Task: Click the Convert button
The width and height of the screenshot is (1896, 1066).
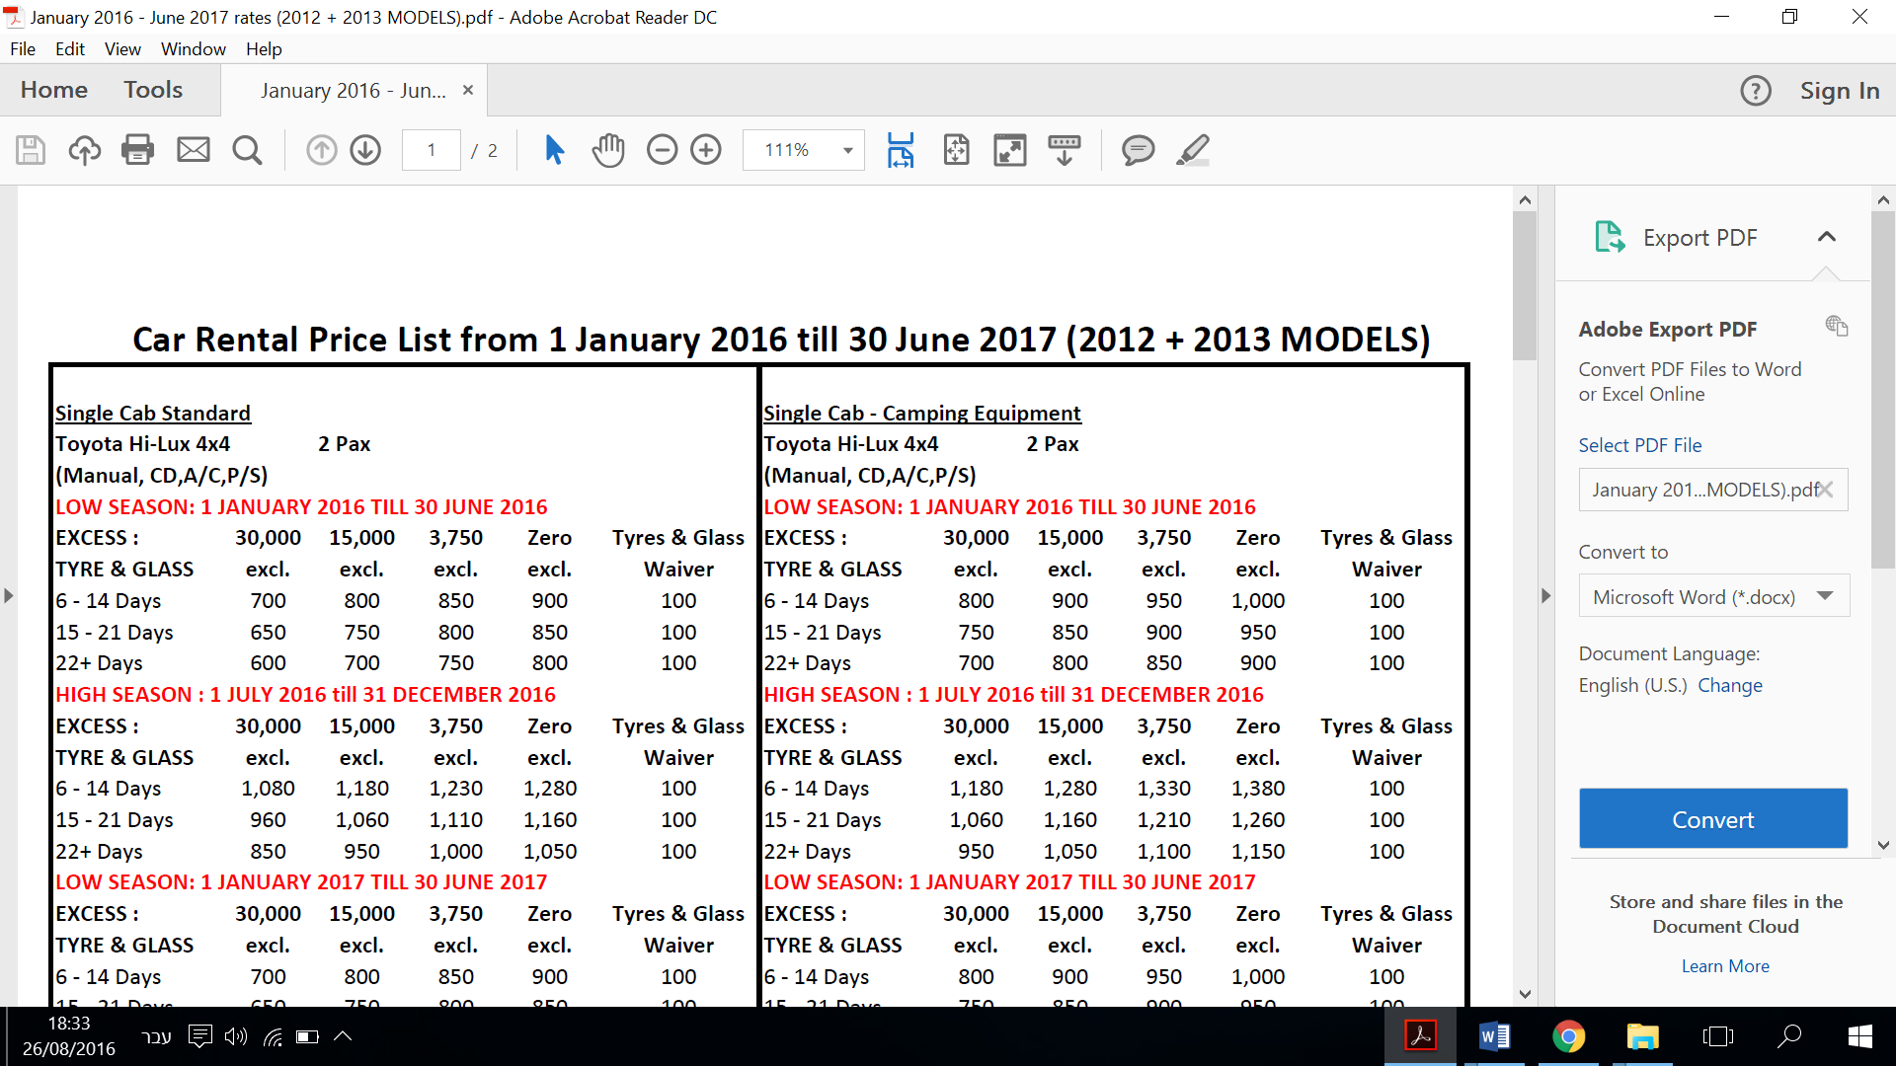Action: coord(1713,818)
